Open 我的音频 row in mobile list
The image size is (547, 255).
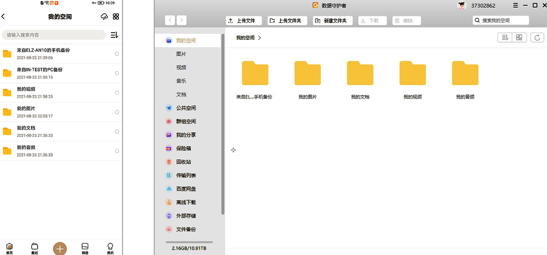pyautogui.click(x=61, y=151)
